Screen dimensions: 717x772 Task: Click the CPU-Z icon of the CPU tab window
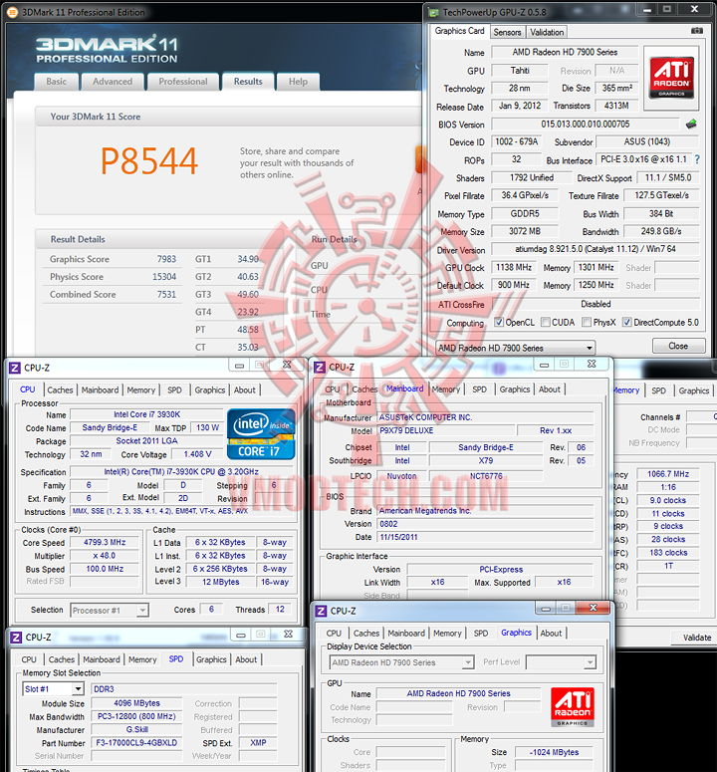(15, 368)
